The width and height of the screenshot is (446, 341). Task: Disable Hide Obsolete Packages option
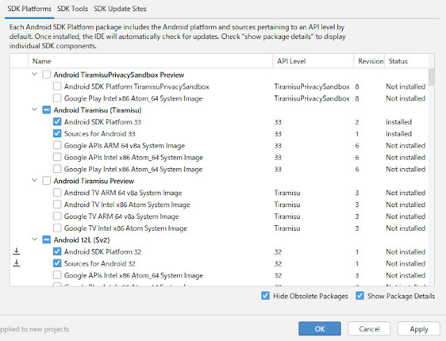point(265,296)
